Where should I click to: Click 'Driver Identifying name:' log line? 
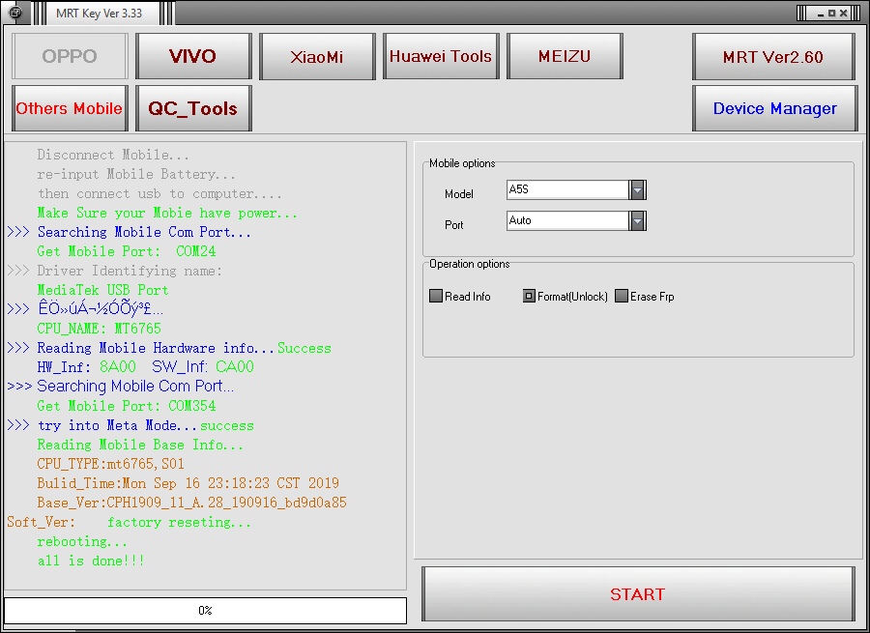(x=115, y=271)
